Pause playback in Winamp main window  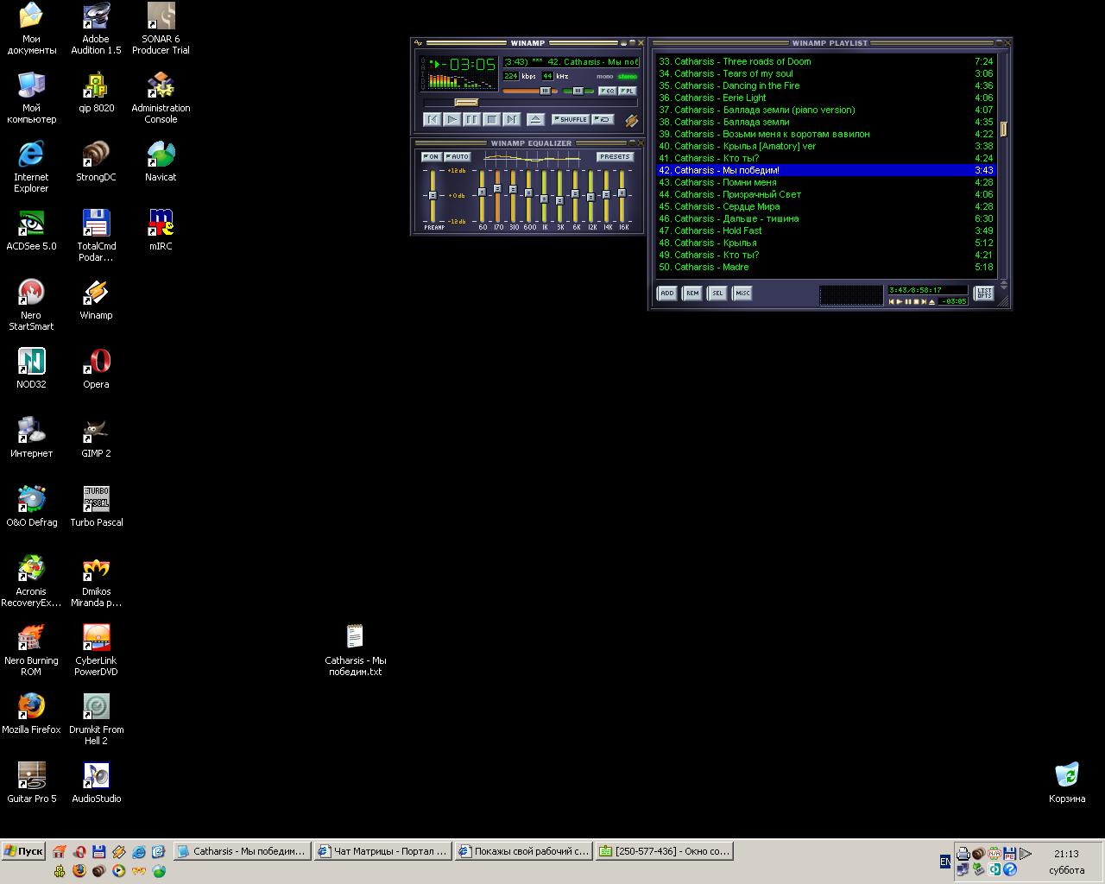click(x=472, y=120)
